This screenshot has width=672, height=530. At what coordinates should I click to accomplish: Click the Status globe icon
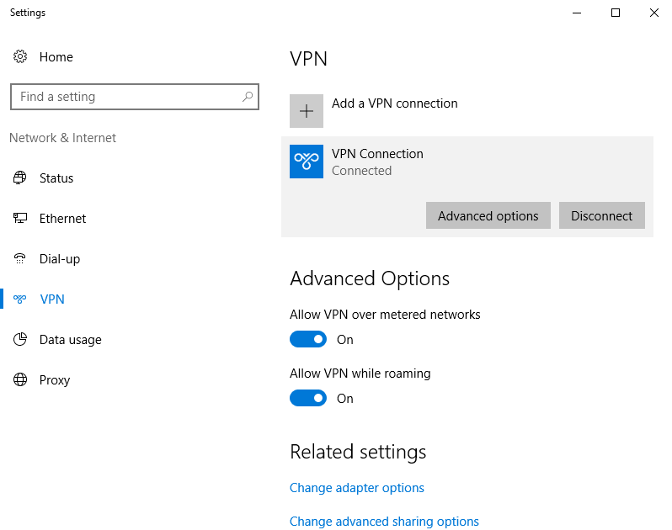[20, 178]
